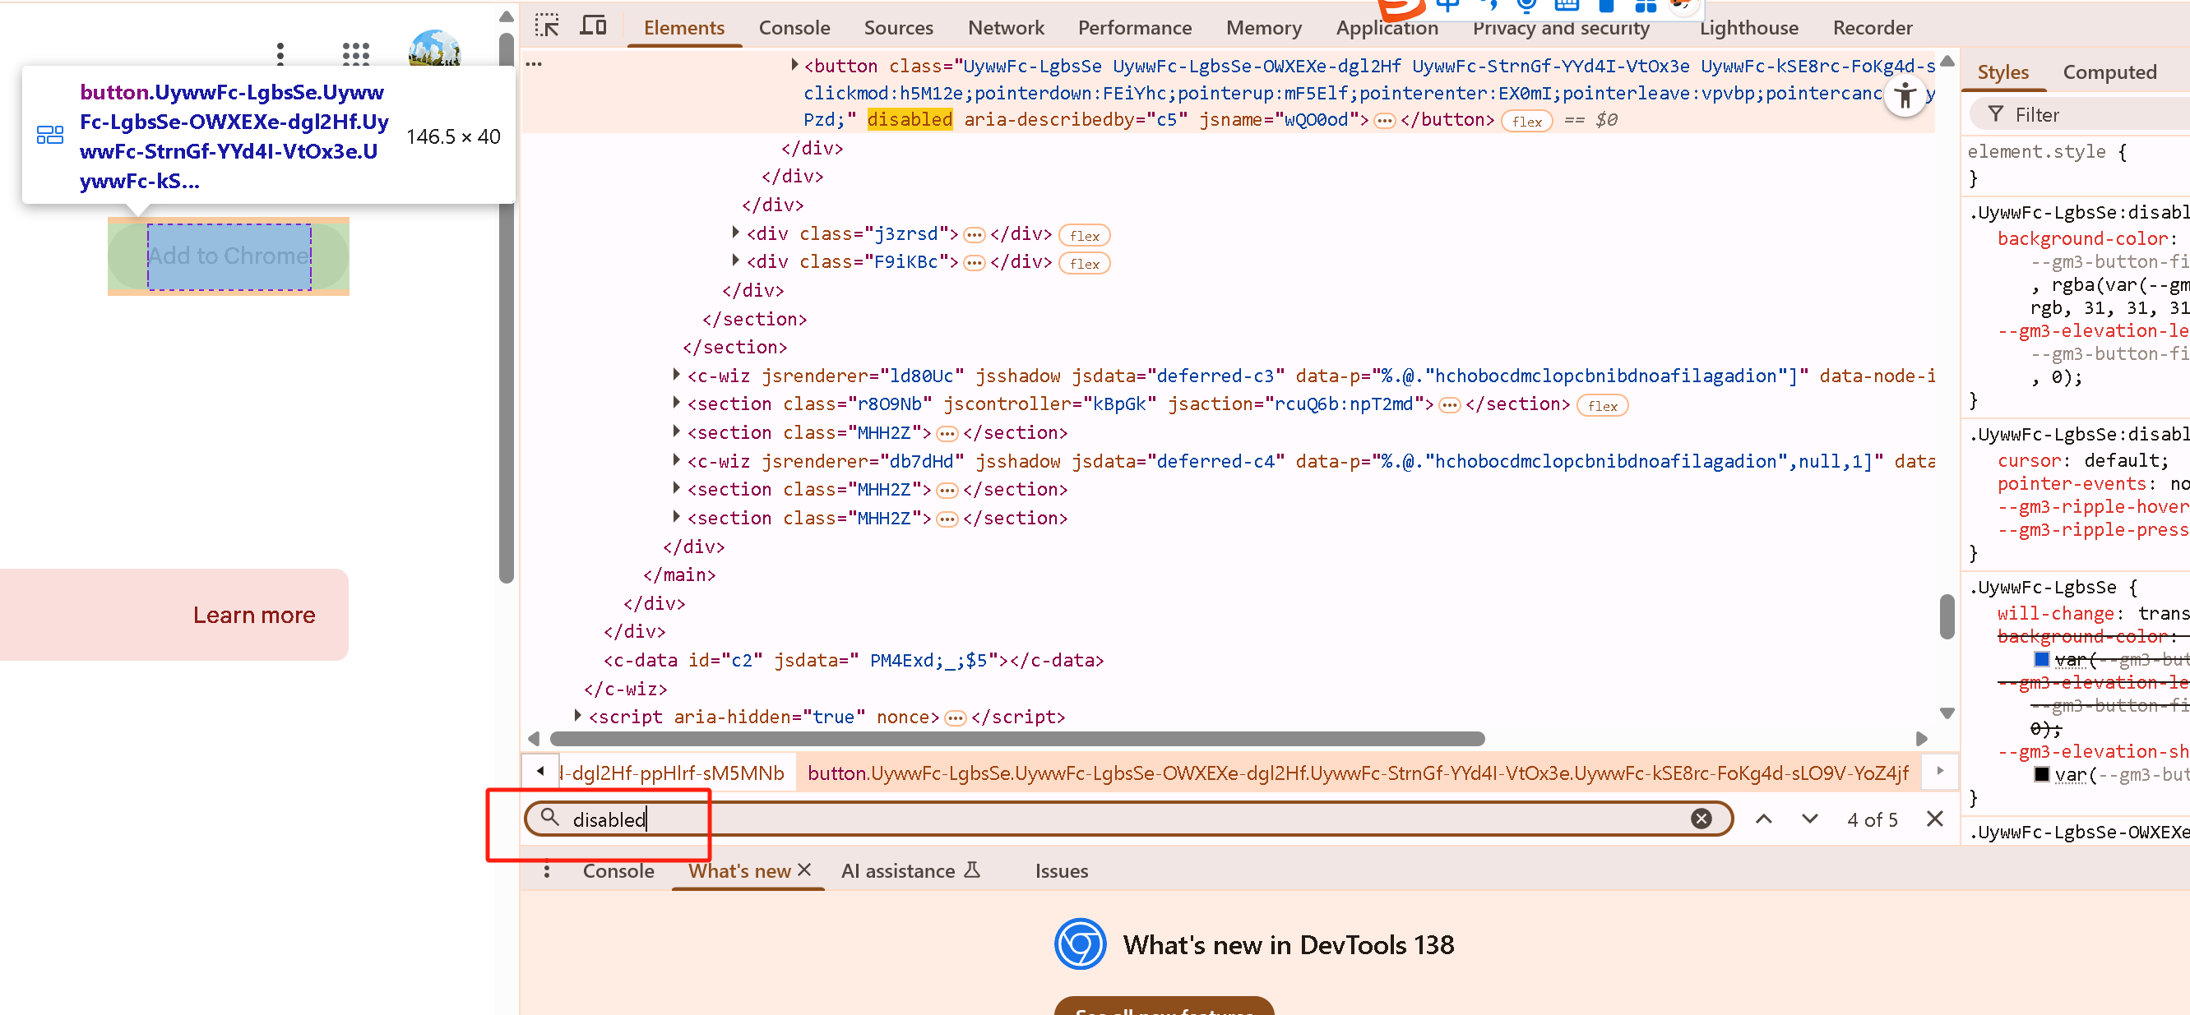Open the AI assistance drawer tab
The height and width of the screenshot is (1015, 2190).
(910, 870)
